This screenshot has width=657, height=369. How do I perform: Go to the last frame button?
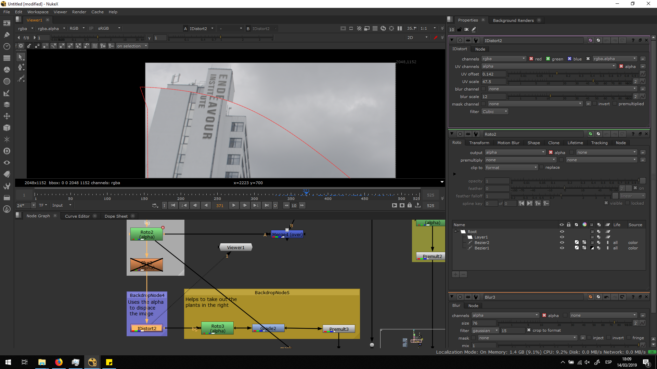coord(267,205)
